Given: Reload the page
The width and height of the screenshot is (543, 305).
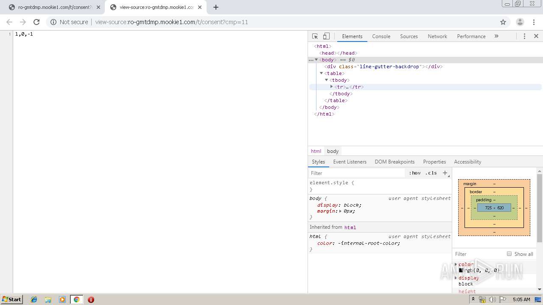Looking at the screenshot, I should pyautogui.click(x=36, y=22).
